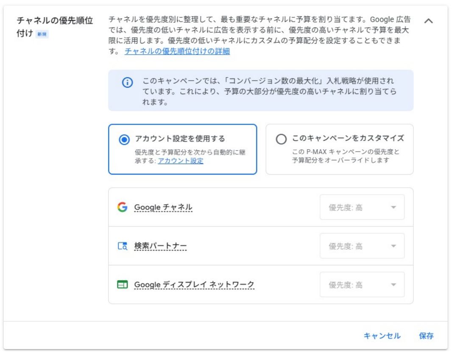Screen dimensions: 452x356
Task: Click the Google チャネル label
Action: pyautogui.click(x=163, y=207)
